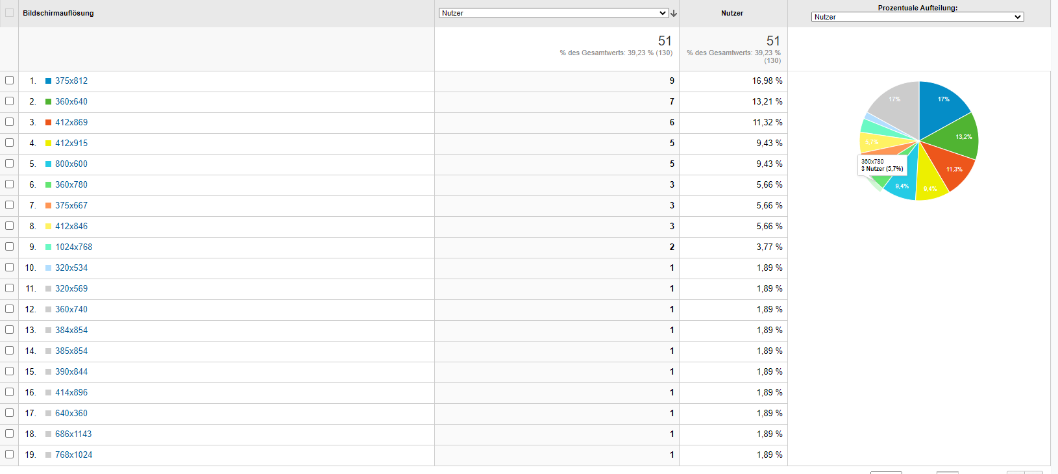1058x474 pixels.
Task: Open the 360x780 resolution link
Action: point(71,185)
